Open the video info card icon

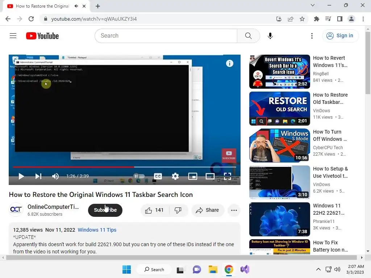[229, 63]
